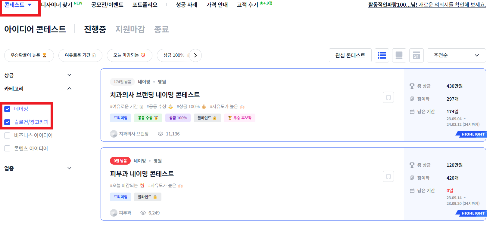
Task: Go to 성공 사례 page
Action: click(187, 5)
